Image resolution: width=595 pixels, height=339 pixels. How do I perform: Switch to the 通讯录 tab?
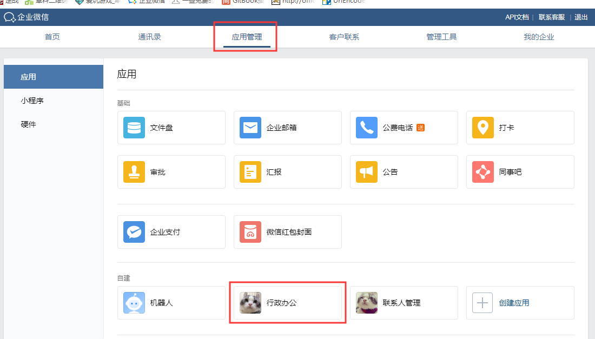(x=149, y=37)
